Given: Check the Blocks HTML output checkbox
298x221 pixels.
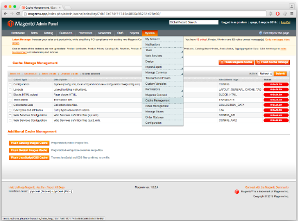Looking at the screenshot, I should pyautogui.click(x=10, y=94).
